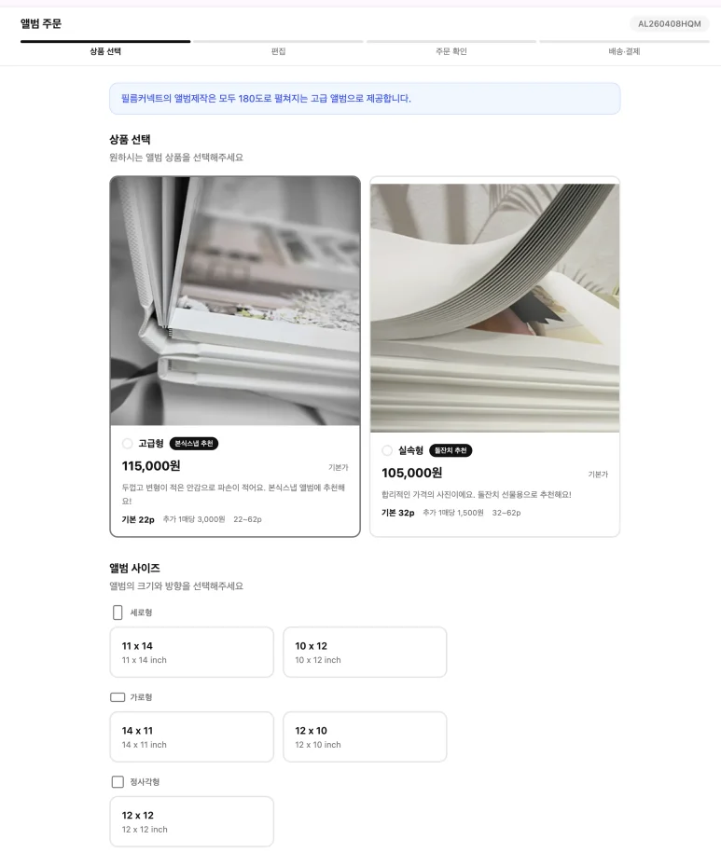Switch to the 주문 확인 step
721x867 pixels.
tap(451, 51)
